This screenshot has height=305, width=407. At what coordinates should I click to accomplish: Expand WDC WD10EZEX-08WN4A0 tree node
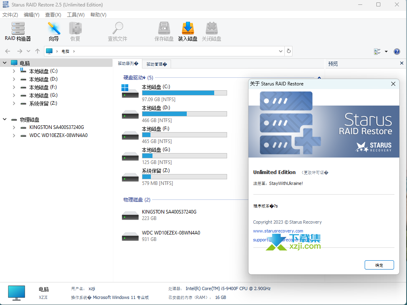(x=14, y=135)
